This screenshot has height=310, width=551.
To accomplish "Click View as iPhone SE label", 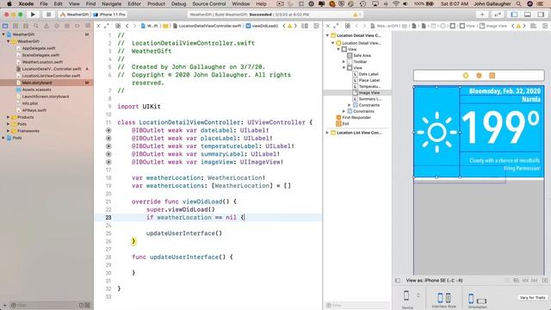I will [434, 281].
